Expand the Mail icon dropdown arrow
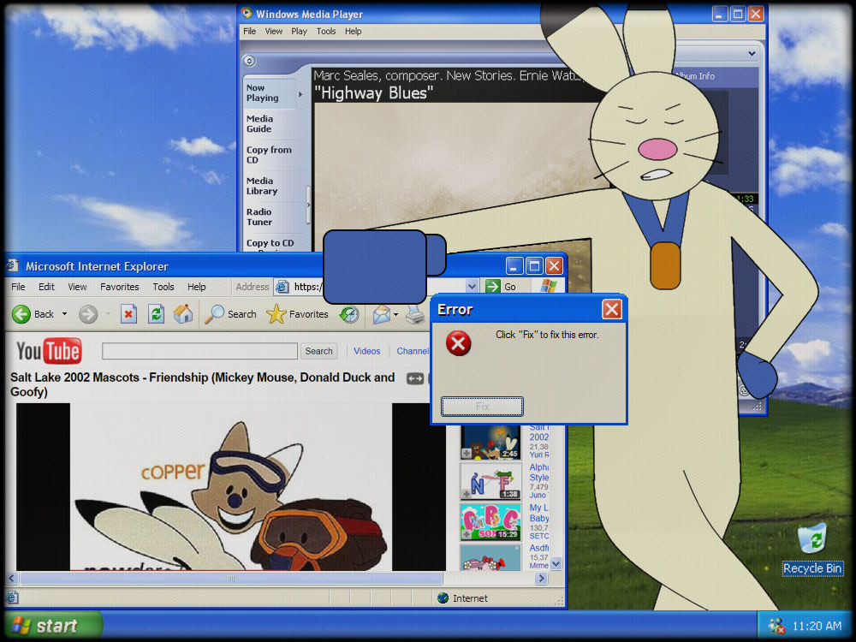Screen dimensions: 856x642 395,314
